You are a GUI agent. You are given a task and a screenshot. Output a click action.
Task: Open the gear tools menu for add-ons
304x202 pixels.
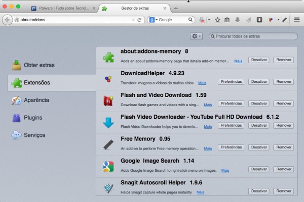pyautogui.click(x=197, y=36)
